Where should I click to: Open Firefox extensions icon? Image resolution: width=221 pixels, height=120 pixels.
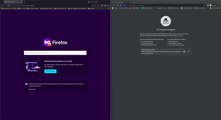[105, 6]
